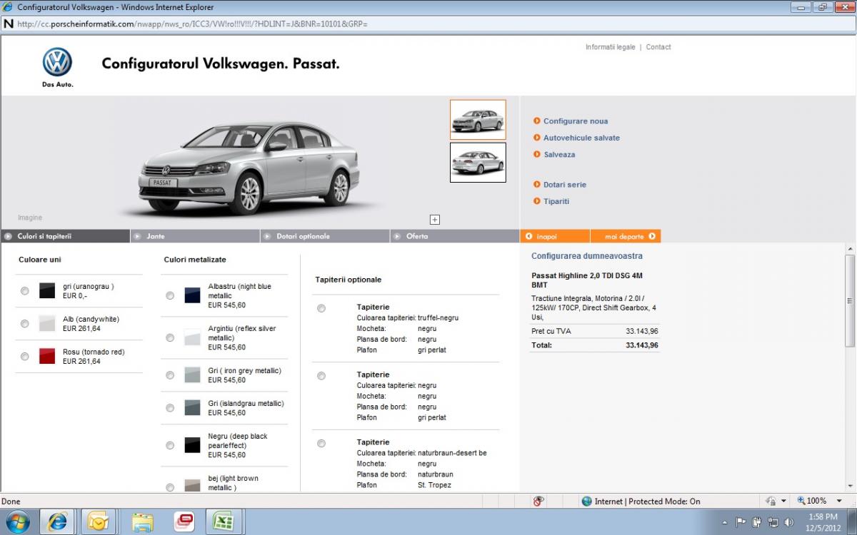Select Albastru night blue metallic radio
Image resolution: width=857 pixels, height=535 pixels.
click(170, 295)
